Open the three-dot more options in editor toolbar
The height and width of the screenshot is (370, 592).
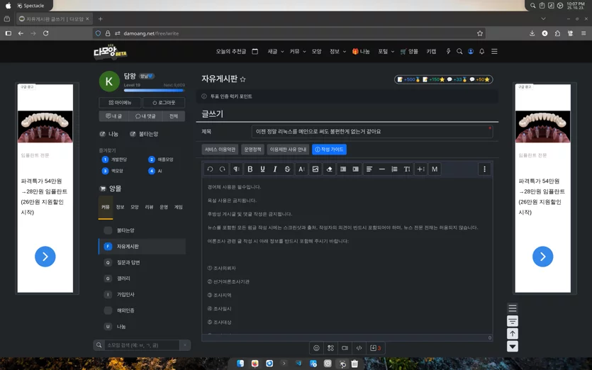tap(484, 169)
